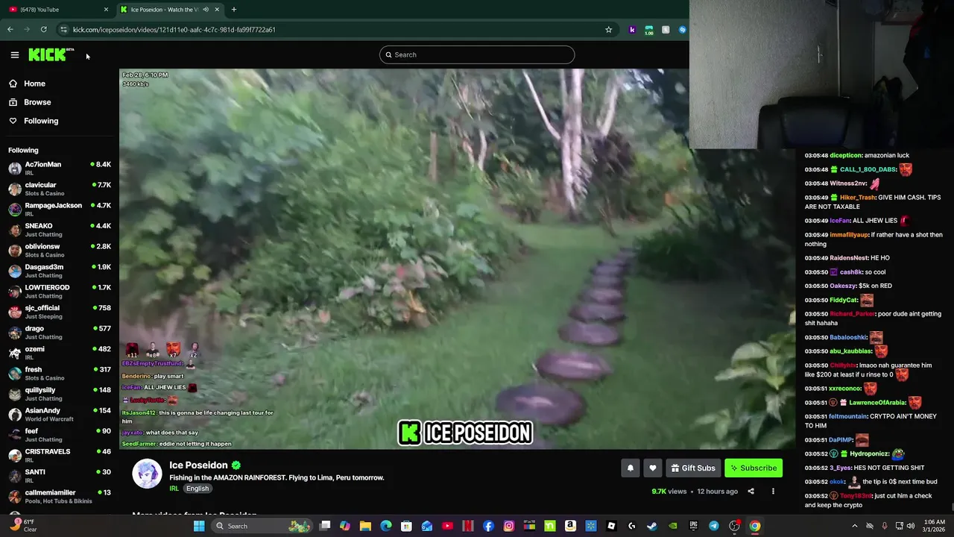Viewport: 954px width, 537px height.
Task: Open sjc_official Just Sleeping channel
Action: click(x=60, y=312)
